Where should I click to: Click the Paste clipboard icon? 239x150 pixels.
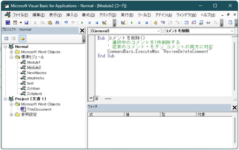50,22
